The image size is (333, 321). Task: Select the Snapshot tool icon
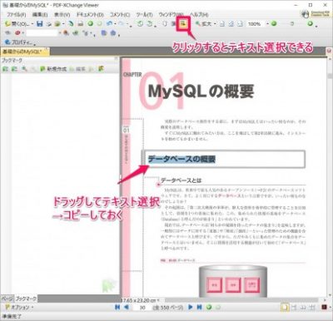174,24
